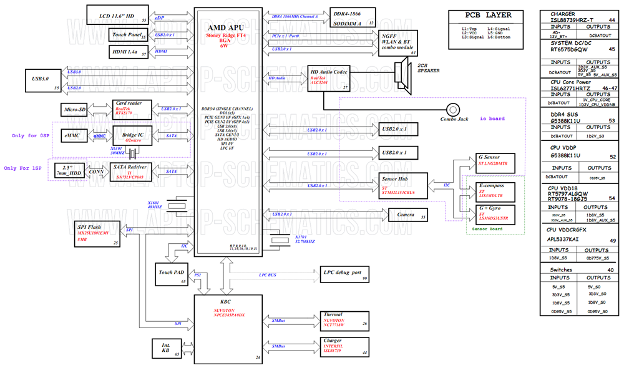Viewport: 624px width, 368px height.
Task: Click the Card reader RTS5170 block
Action: [132, 109]
